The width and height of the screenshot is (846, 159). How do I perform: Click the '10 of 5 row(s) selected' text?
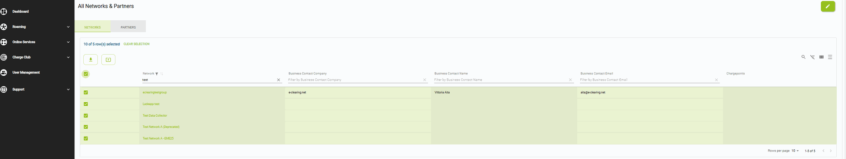pyautogui.click(x=102, y=44)
